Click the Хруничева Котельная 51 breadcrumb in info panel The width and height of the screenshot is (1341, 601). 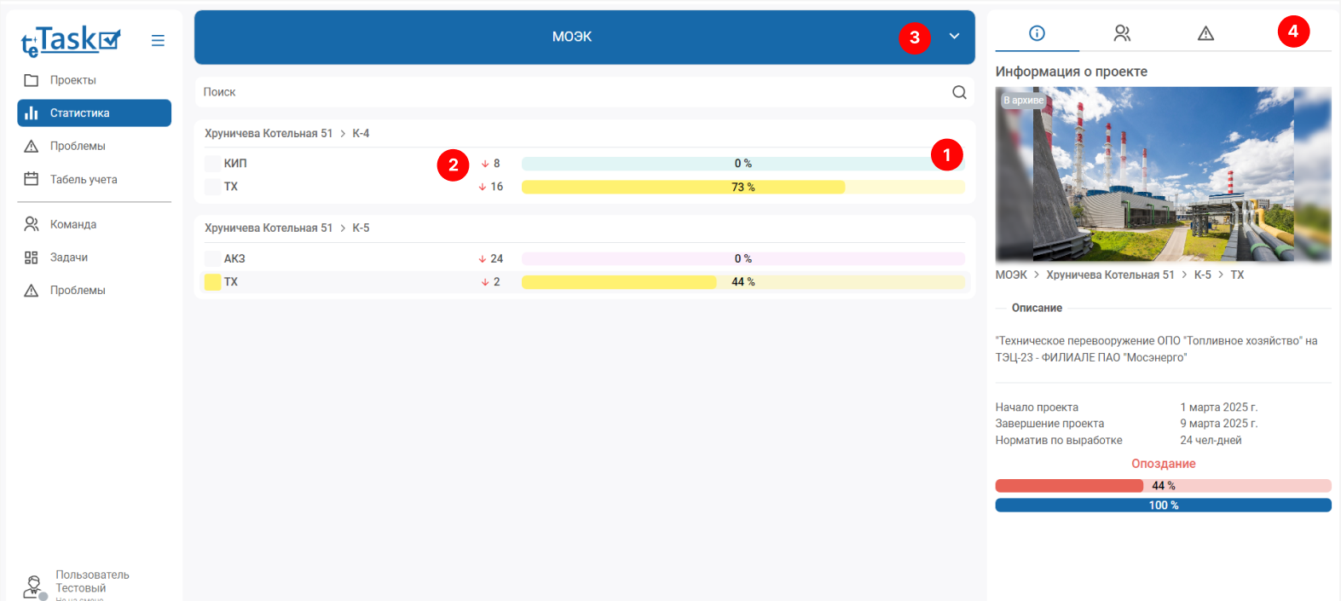click(x=1110, y=274)
